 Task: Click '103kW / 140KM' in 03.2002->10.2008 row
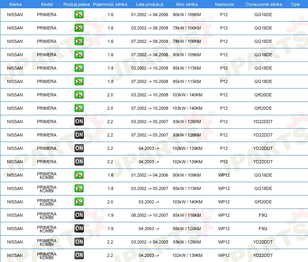tap(187, 95)
